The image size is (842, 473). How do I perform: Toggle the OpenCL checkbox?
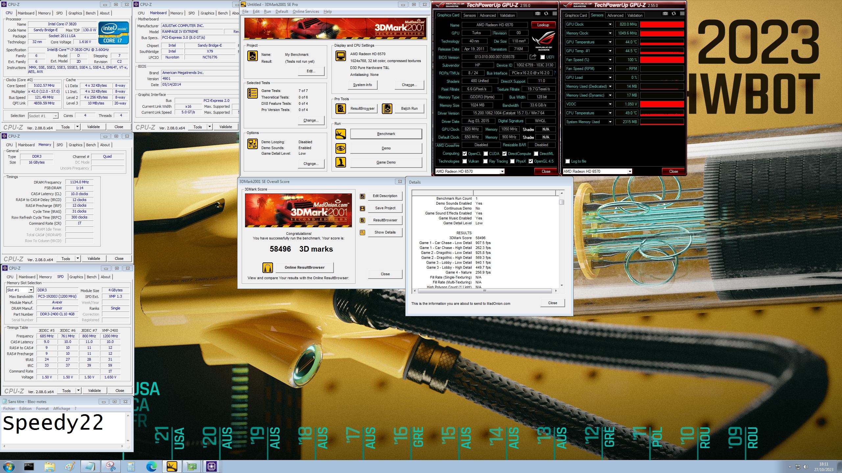click(x=464, y=154)
